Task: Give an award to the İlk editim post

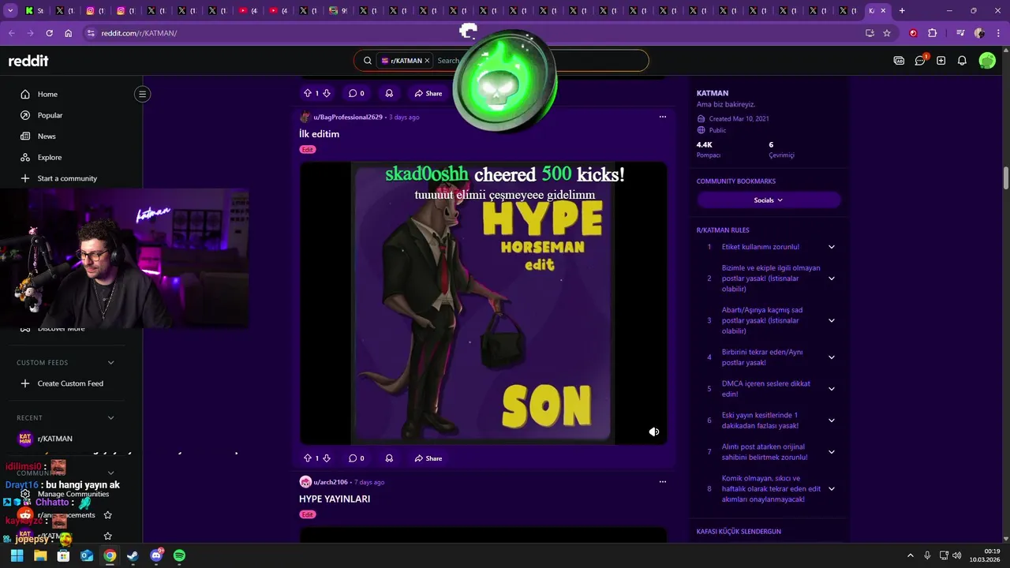Action: coord(389,458)
